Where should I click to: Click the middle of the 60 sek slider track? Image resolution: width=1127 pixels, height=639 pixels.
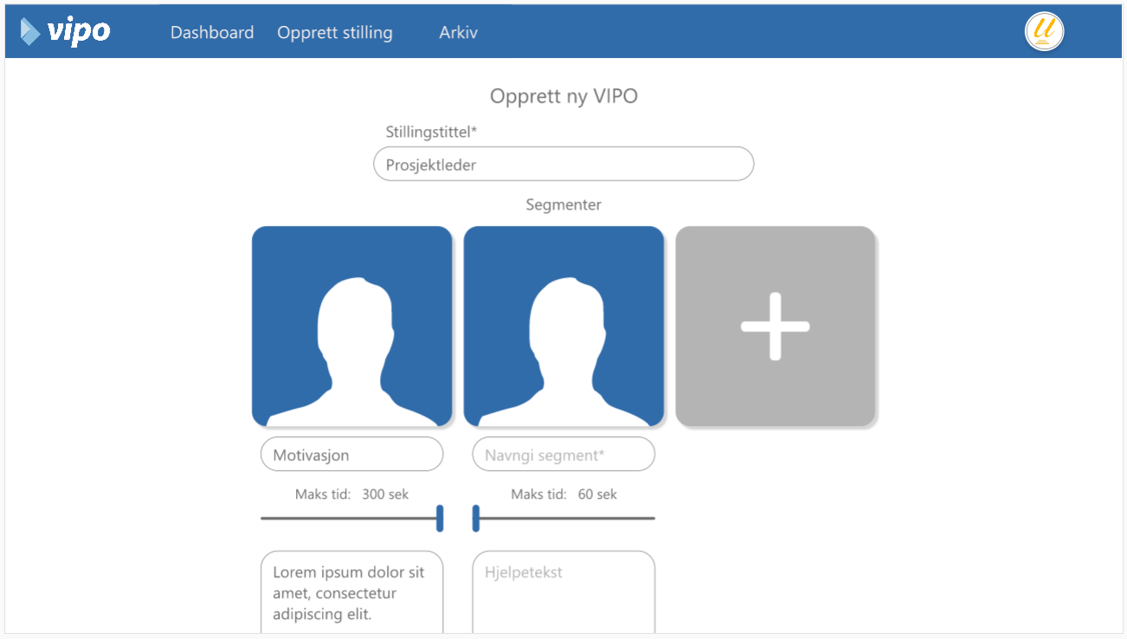[563, 519]
